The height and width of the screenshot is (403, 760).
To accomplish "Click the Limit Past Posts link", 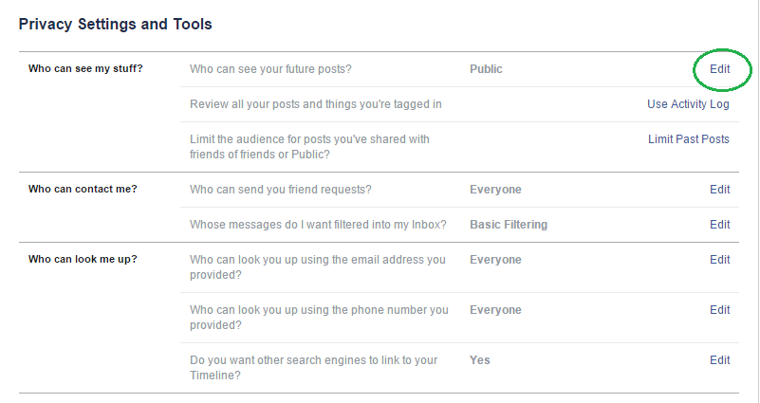I will coord(688,139).
